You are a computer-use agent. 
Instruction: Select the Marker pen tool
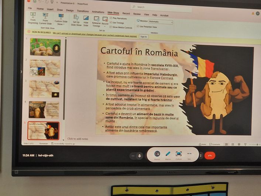pos(168,155)
